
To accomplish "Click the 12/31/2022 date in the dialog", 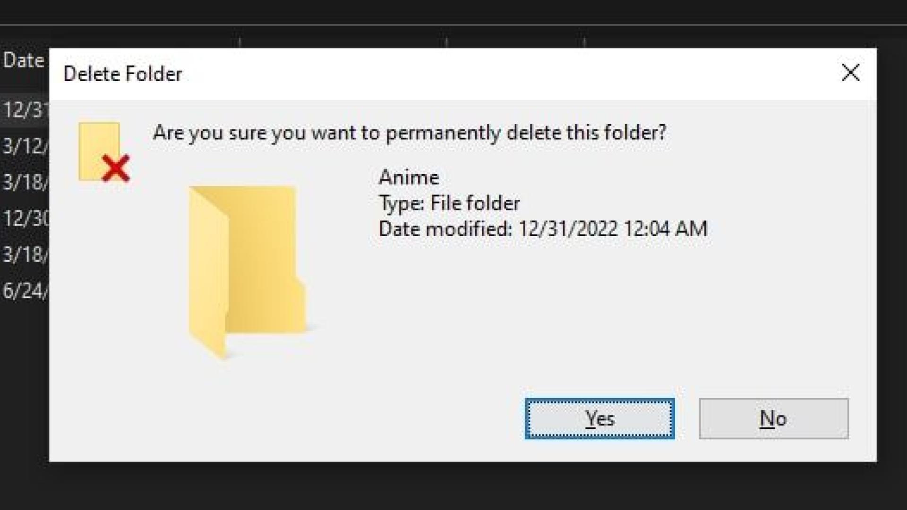I will (568, 229).
